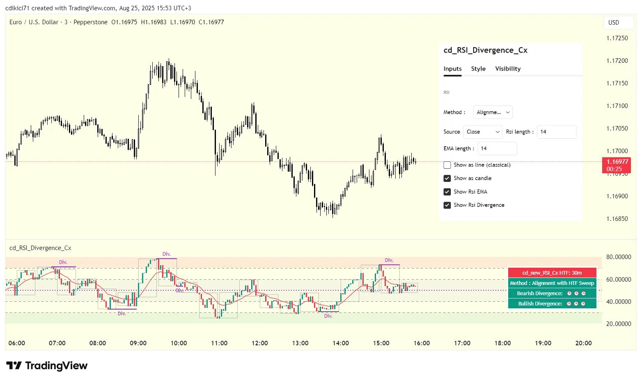Switch to the Style tab
Image resolution: width=642 pixels, height=381 pixels.
coord(478,69)
